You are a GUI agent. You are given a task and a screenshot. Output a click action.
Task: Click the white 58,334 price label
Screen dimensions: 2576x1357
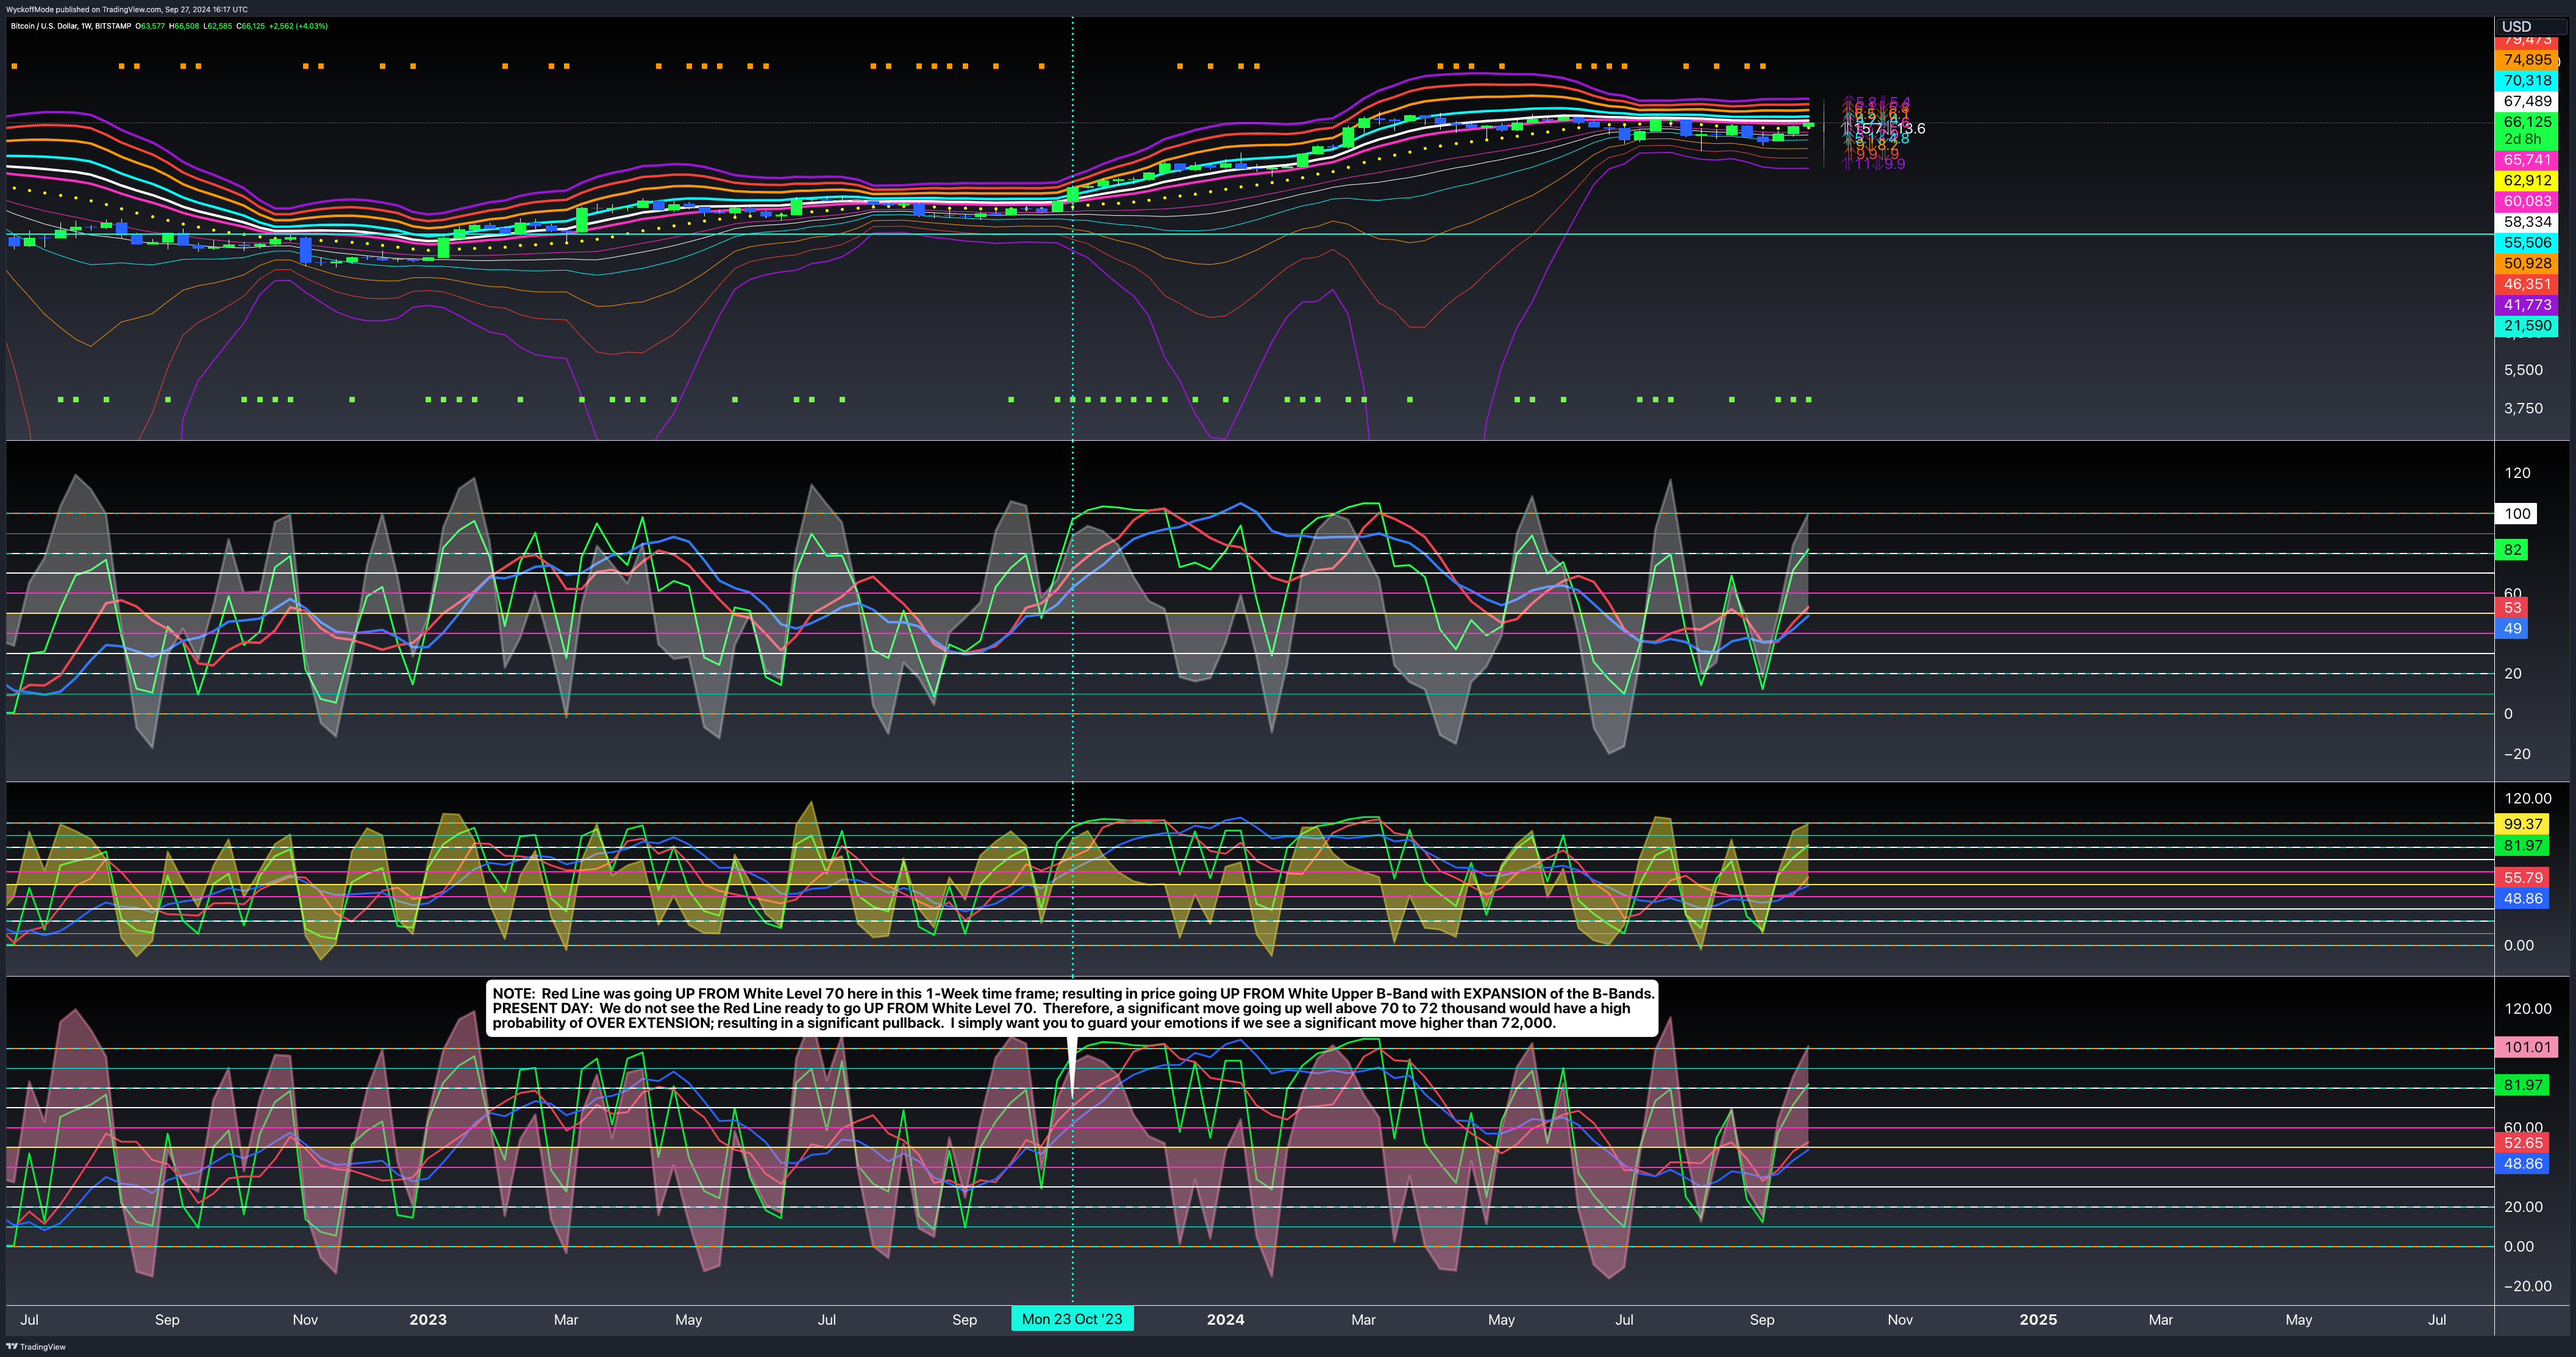pos(2527,222)
